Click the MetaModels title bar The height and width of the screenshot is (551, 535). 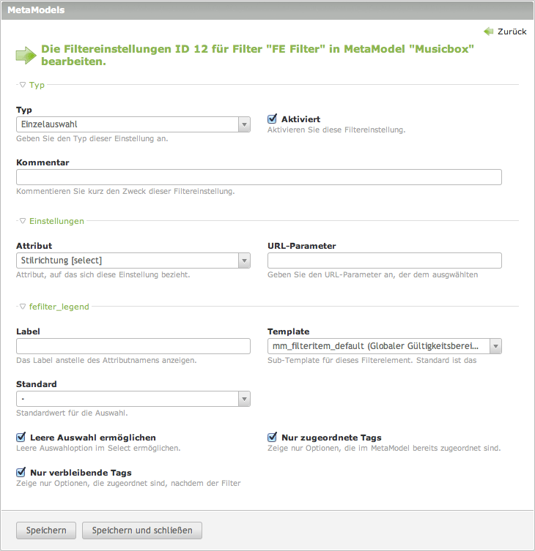click(x=267, y=10)
